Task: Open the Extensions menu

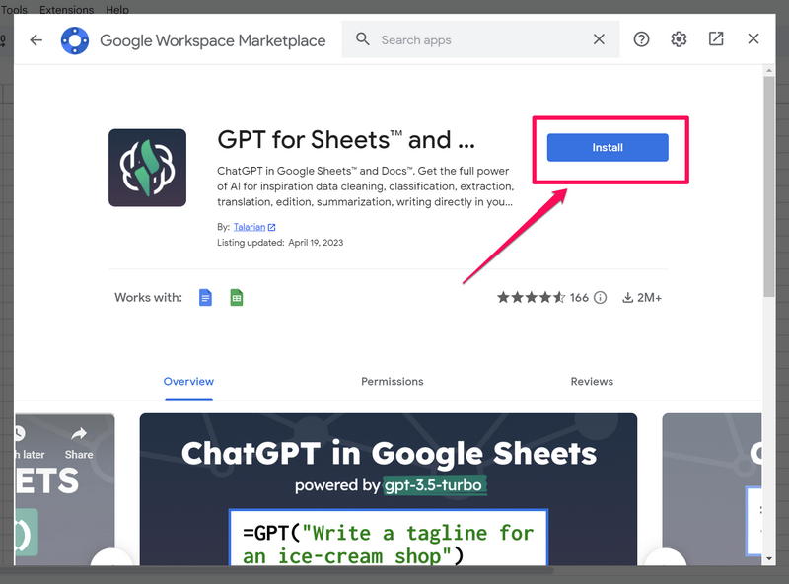Action: click(x=66, y=9)
